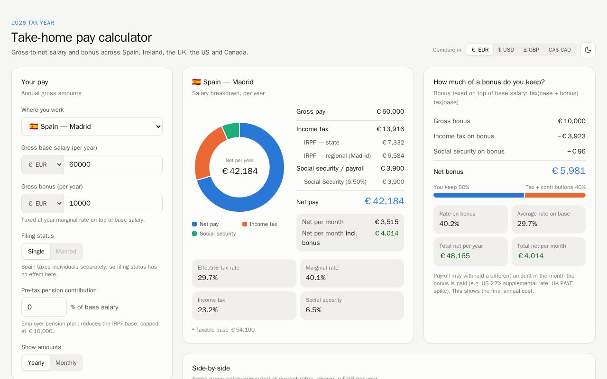Click the Taxable base € 54,100 note
This screenshot has width=607, height=379.
(223, 330)
